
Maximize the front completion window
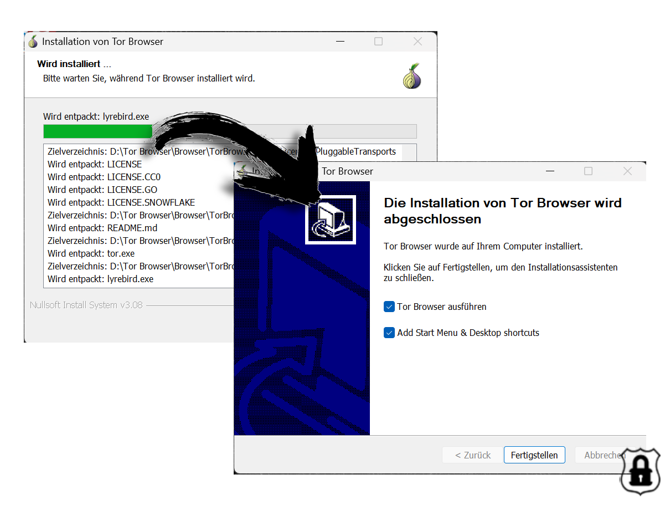pyautogui.click(x=588, y=171)
